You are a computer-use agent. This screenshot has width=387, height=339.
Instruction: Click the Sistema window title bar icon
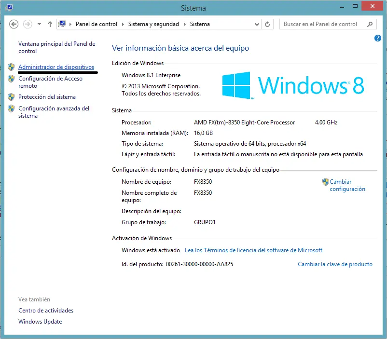click(x=9, y=7)
